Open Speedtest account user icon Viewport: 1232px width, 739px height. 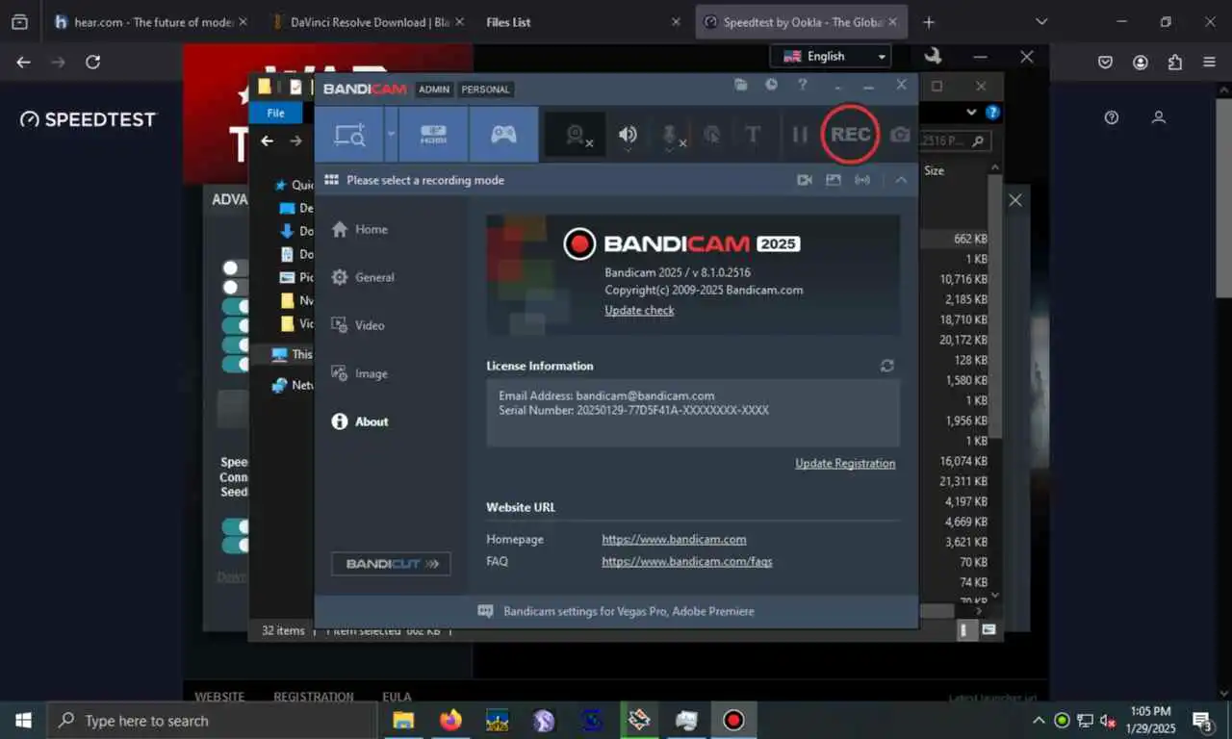pyautogui.click(x=1159, y=117)
